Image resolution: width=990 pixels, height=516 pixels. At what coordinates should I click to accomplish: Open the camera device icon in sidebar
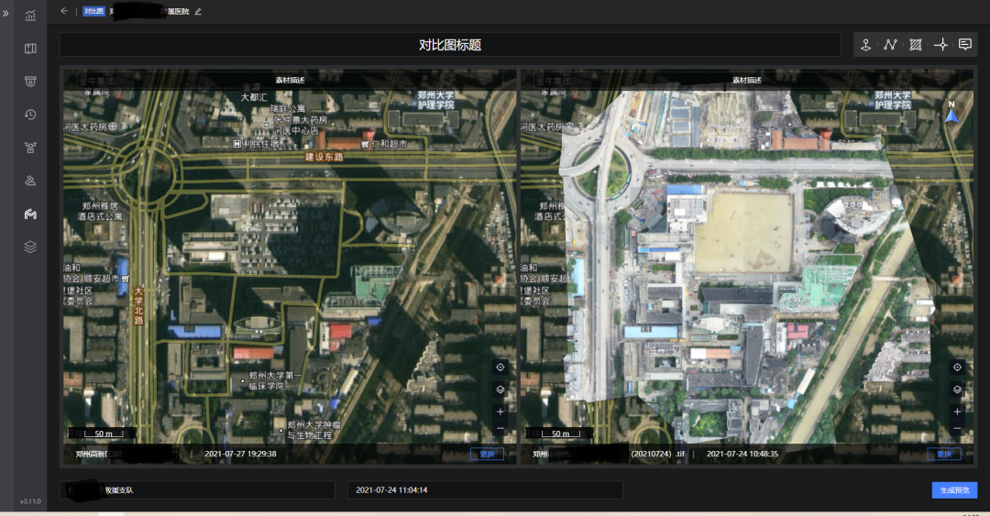click(30, 82)
